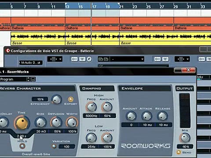Click ruler at bar 9

[38, 7]
